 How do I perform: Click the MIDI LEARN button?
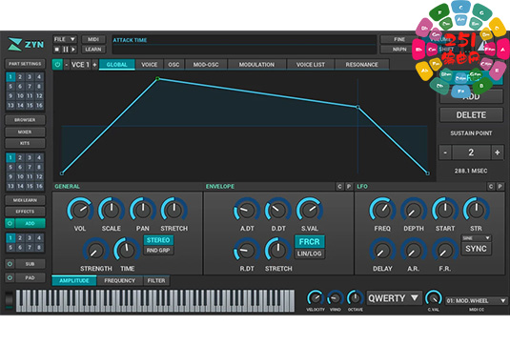(x=25, y=200)
